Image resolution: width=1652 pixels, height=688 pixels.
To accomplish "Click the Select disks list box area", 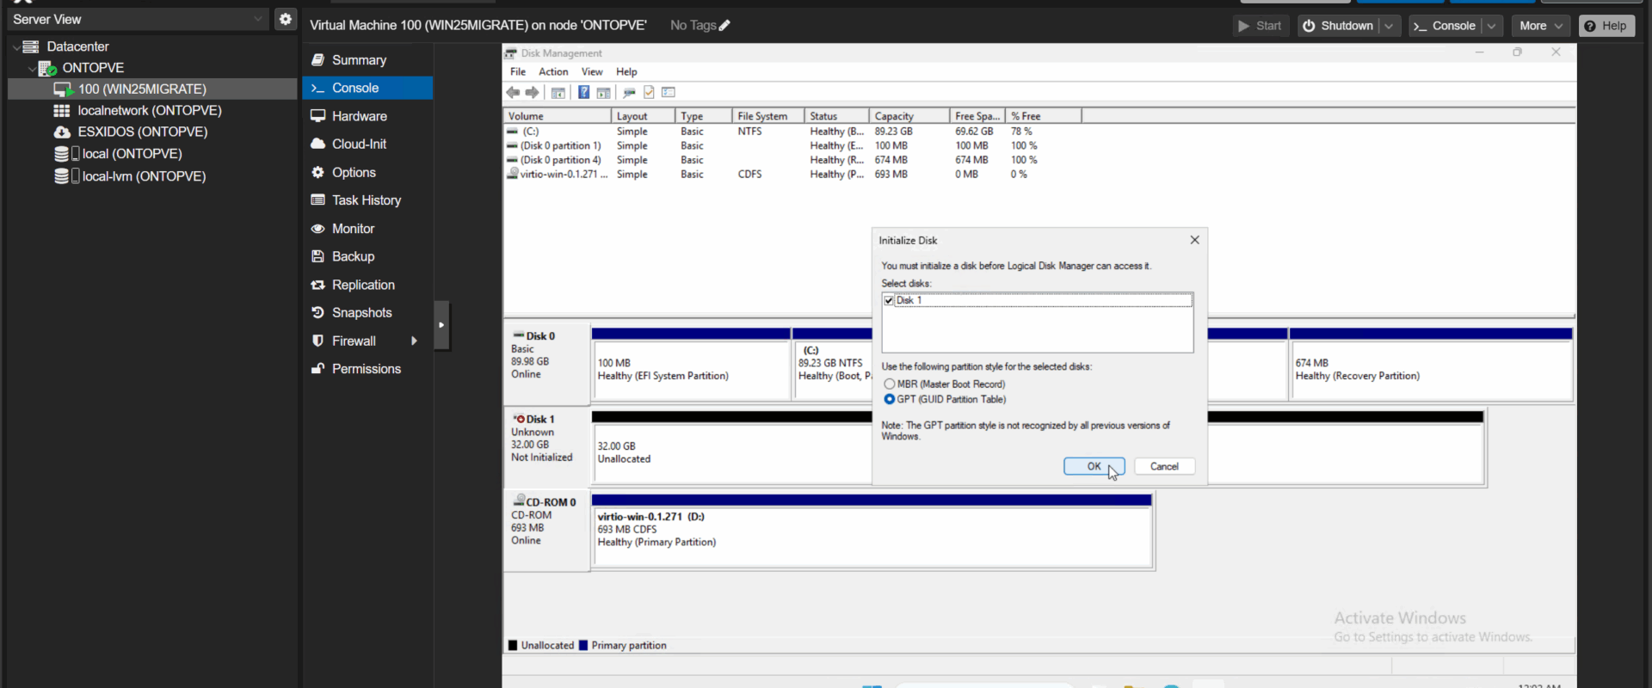I will coord(1038,322).
